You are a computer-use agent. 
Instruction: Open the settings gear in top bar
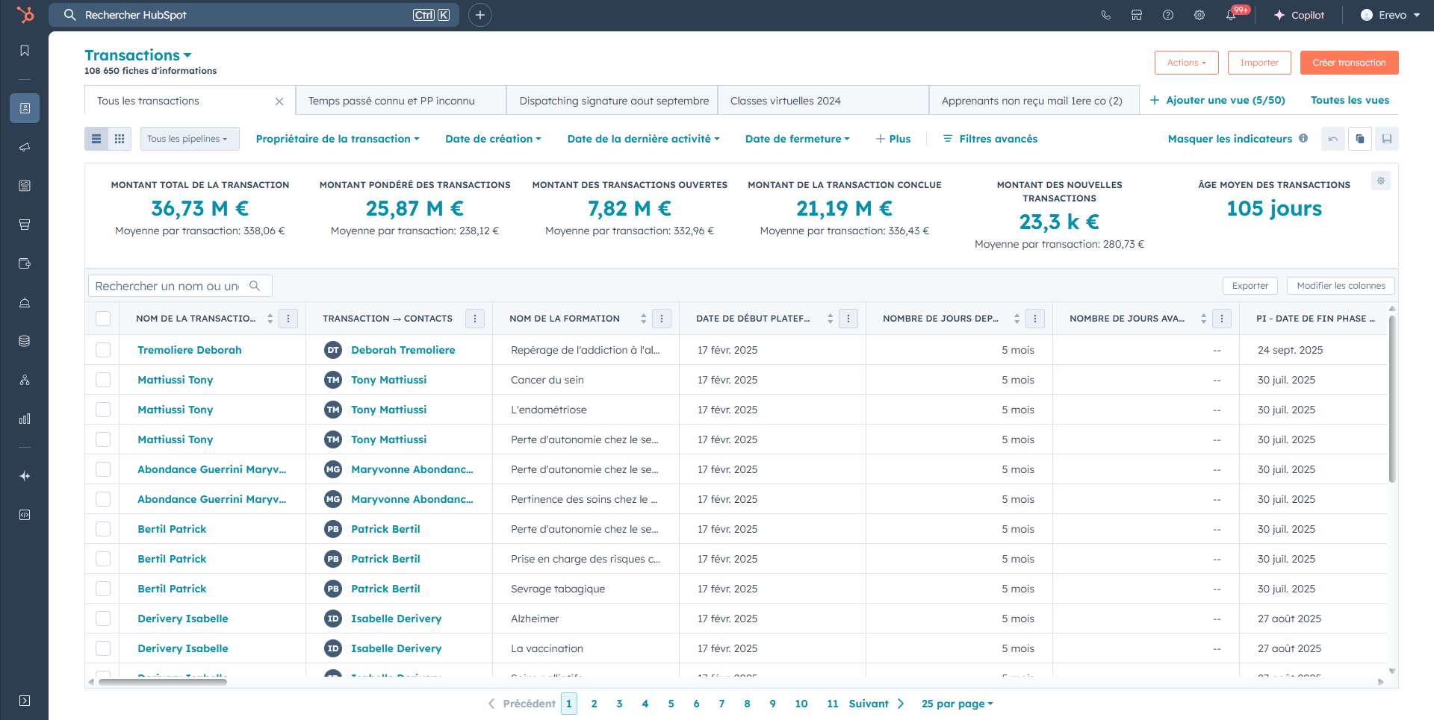1199,15
